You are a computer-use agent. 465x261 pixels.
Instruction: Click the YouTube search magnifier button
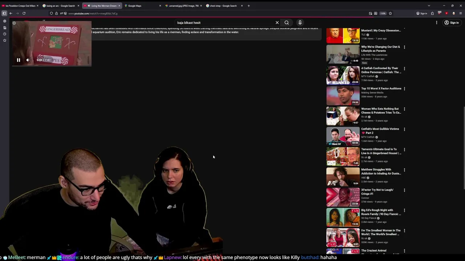(x=287, y=22)
